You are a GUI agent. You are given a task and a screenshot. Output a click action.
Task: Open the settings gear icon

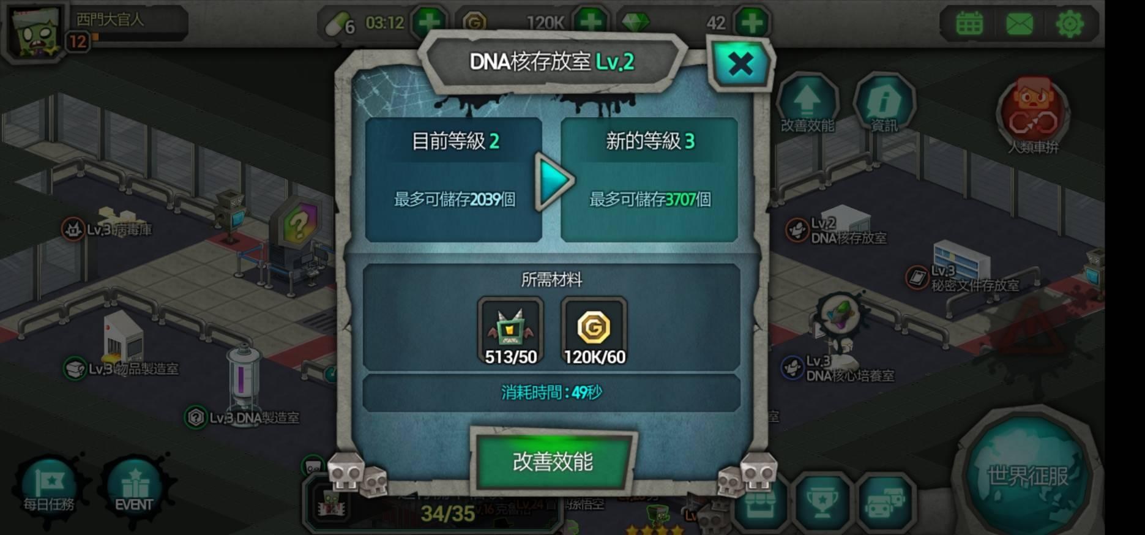coord(1070,24)
